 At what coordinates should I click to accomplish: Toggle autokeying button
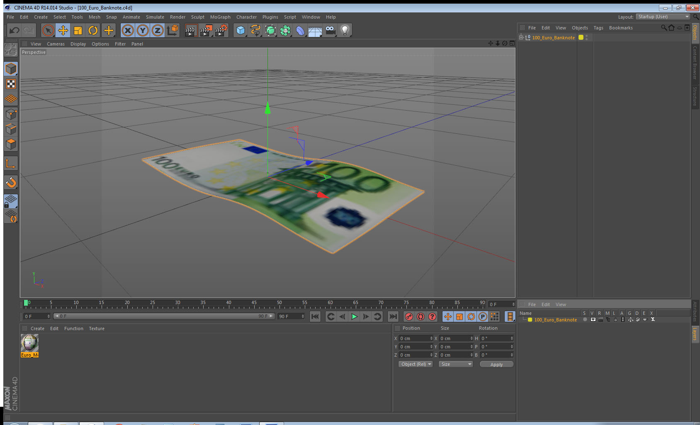pos(420,316)
